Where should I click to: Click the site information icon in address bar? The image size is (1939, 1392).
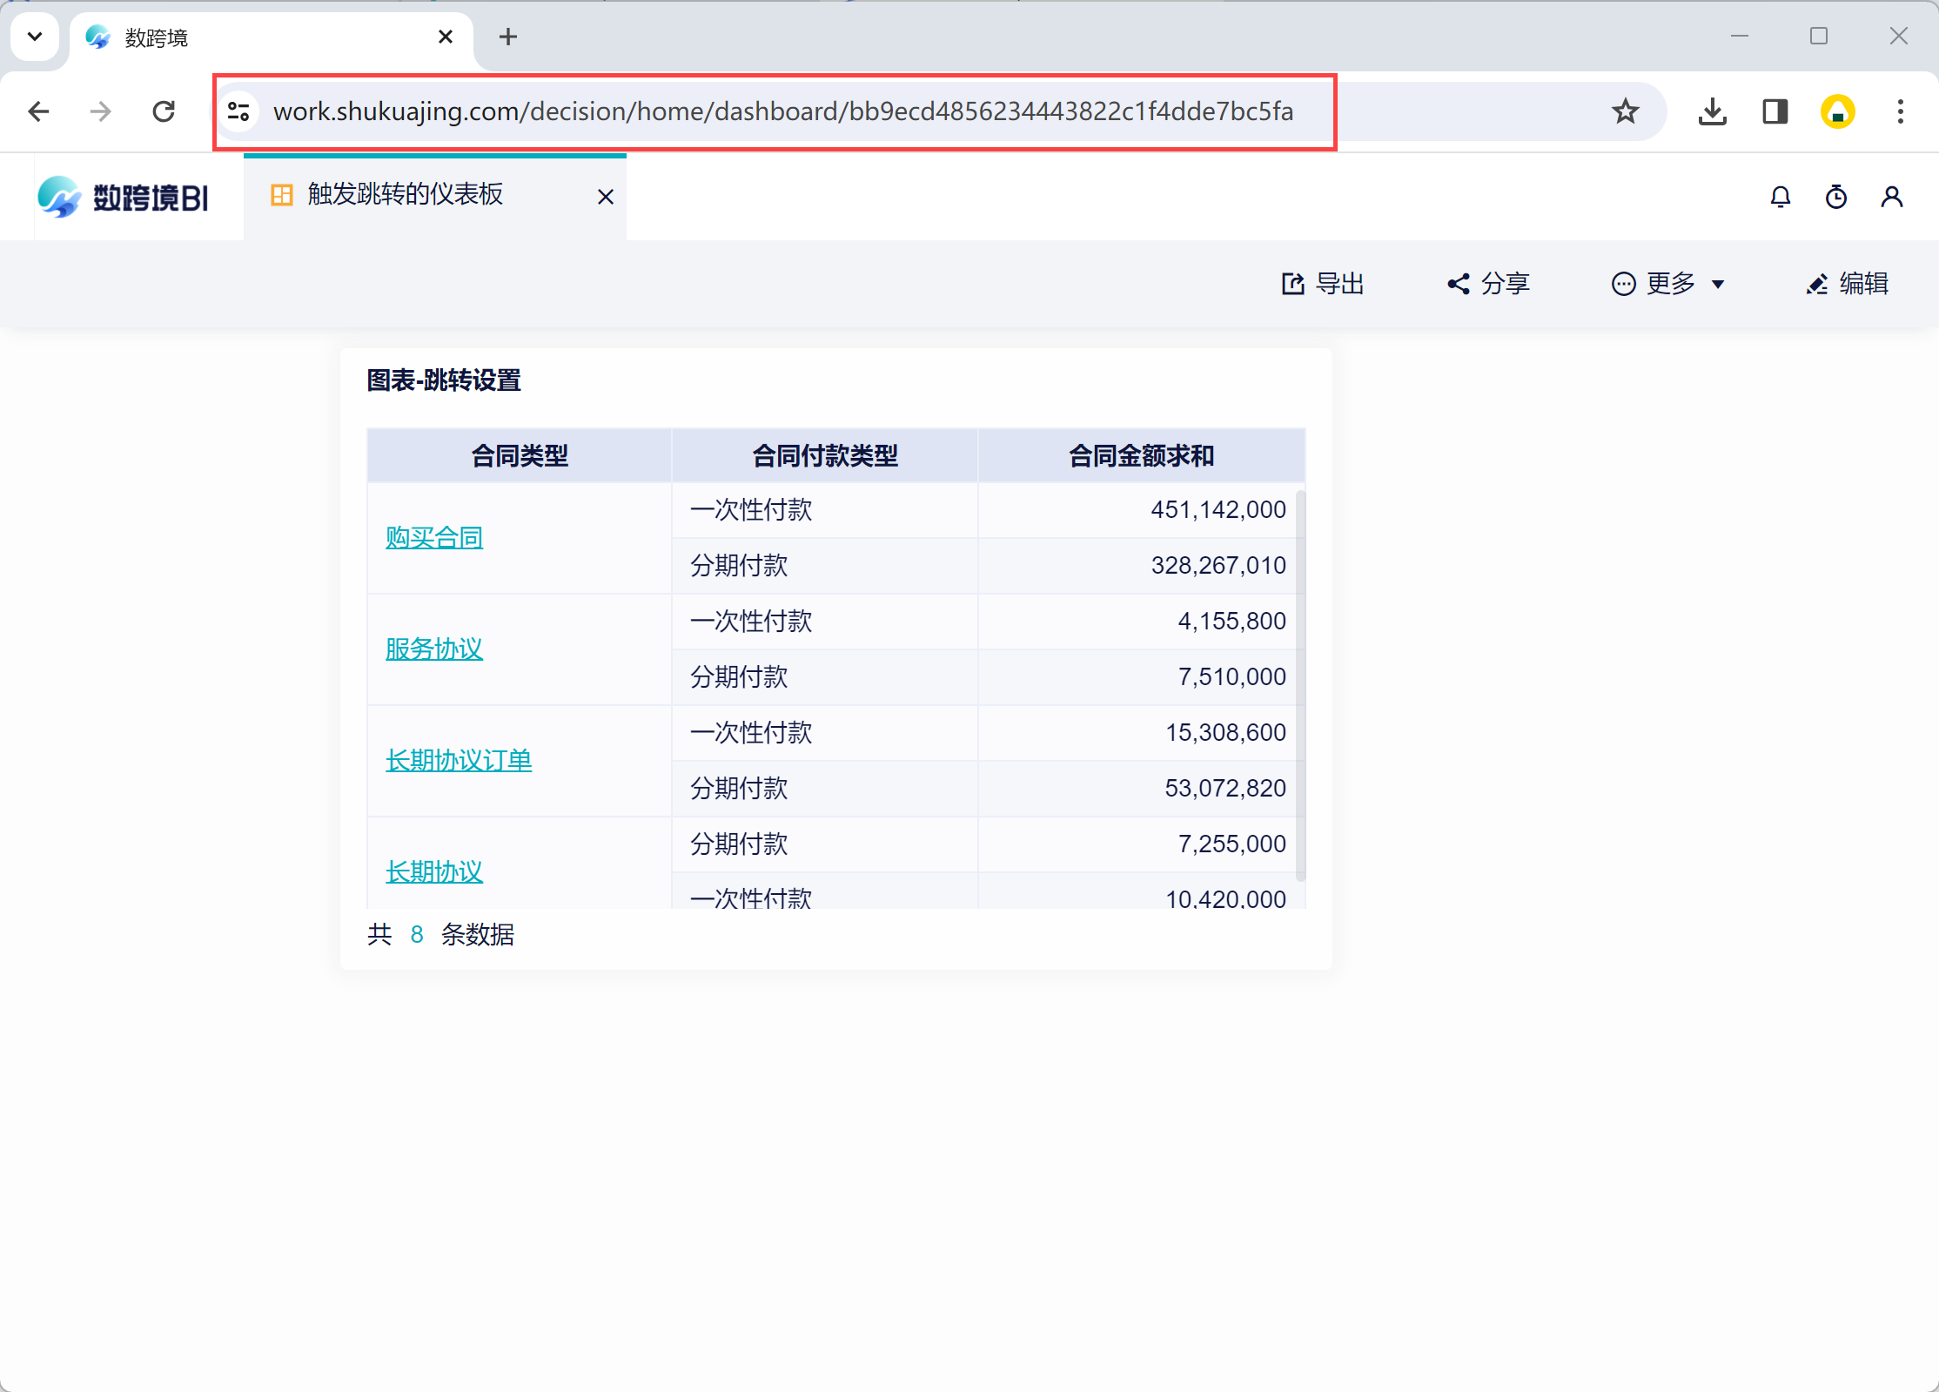pyautogui.click(x=238, y=111)
